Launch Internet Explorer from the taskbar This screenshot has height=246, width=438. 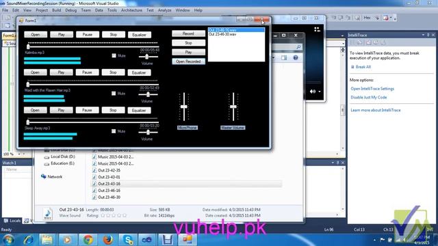[29, 240]
